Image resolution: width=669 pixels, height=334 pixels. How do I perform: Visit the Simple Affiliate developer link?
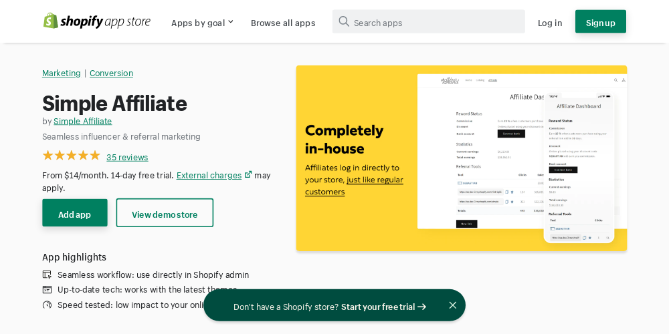[x=82, y=121]
